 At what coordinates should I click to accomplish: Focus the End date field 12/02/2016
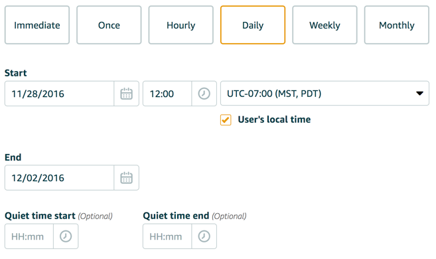[x=59, y=178]
